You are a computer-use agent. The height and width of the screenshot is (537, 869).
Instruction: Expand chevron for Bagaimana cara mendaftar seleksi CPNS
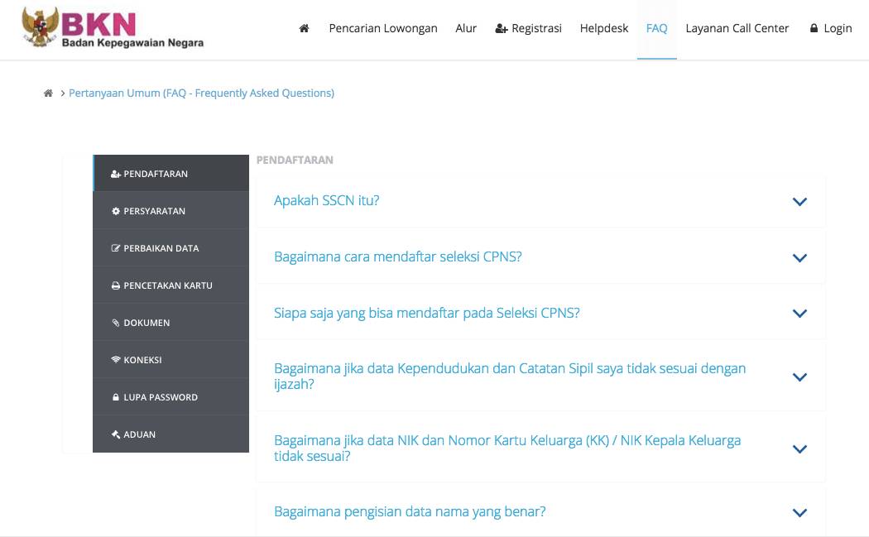coord(799,257)
